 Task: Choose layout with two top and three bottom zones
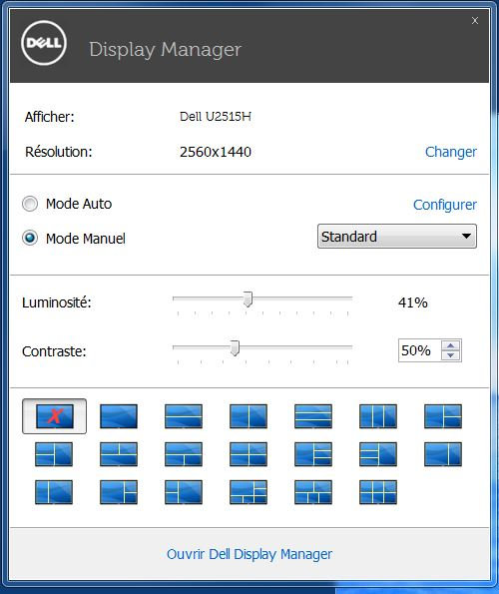[313, 492]
